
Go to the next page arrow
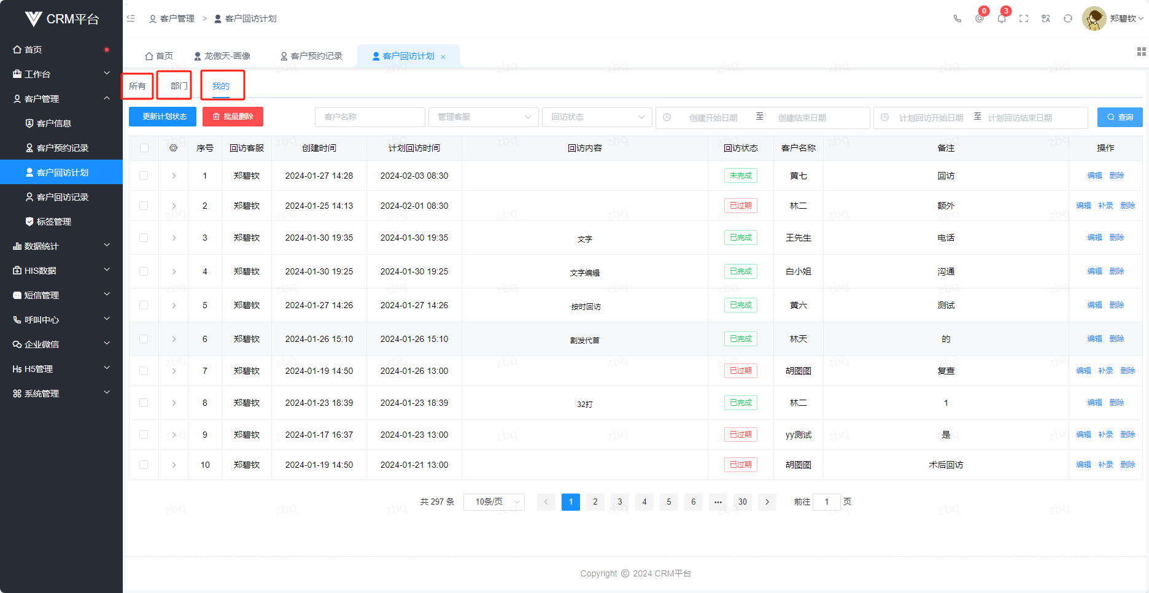pyautogui.click(x=767, y=502)
